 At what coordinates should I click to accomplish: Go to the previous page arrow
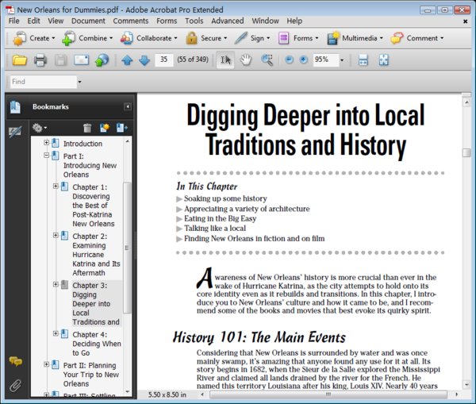[127, 60]
